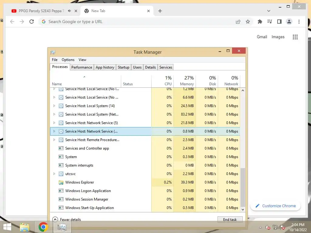
Task: Open the Gmail link
Action: tap(262, 37)
